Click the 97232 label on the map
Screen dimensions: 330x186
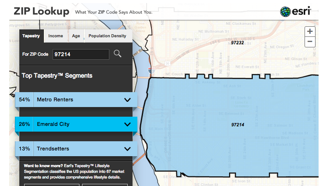pyautogui.click(x=237, y=43)
